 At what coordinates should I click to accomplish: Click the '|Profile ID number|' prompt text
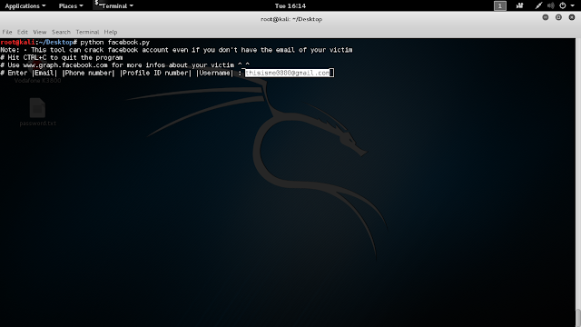tap(155, 73)
